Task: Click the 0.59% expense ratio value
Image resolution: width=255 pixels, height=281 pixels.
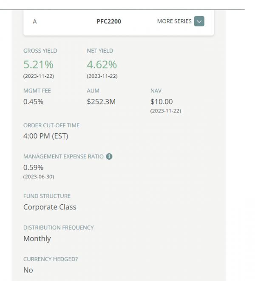Action: coord(33,167)
